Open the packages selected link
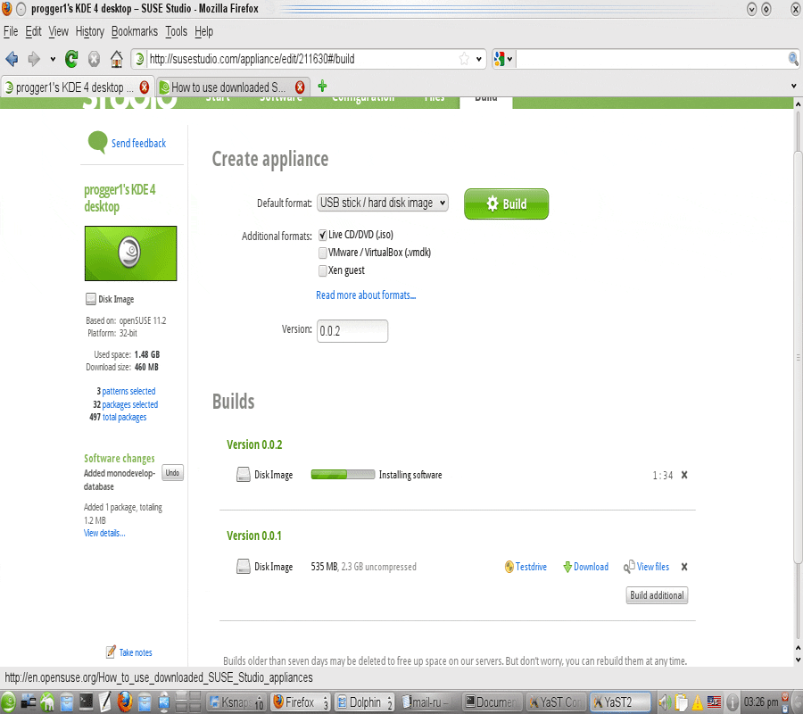 pos(130,404)
